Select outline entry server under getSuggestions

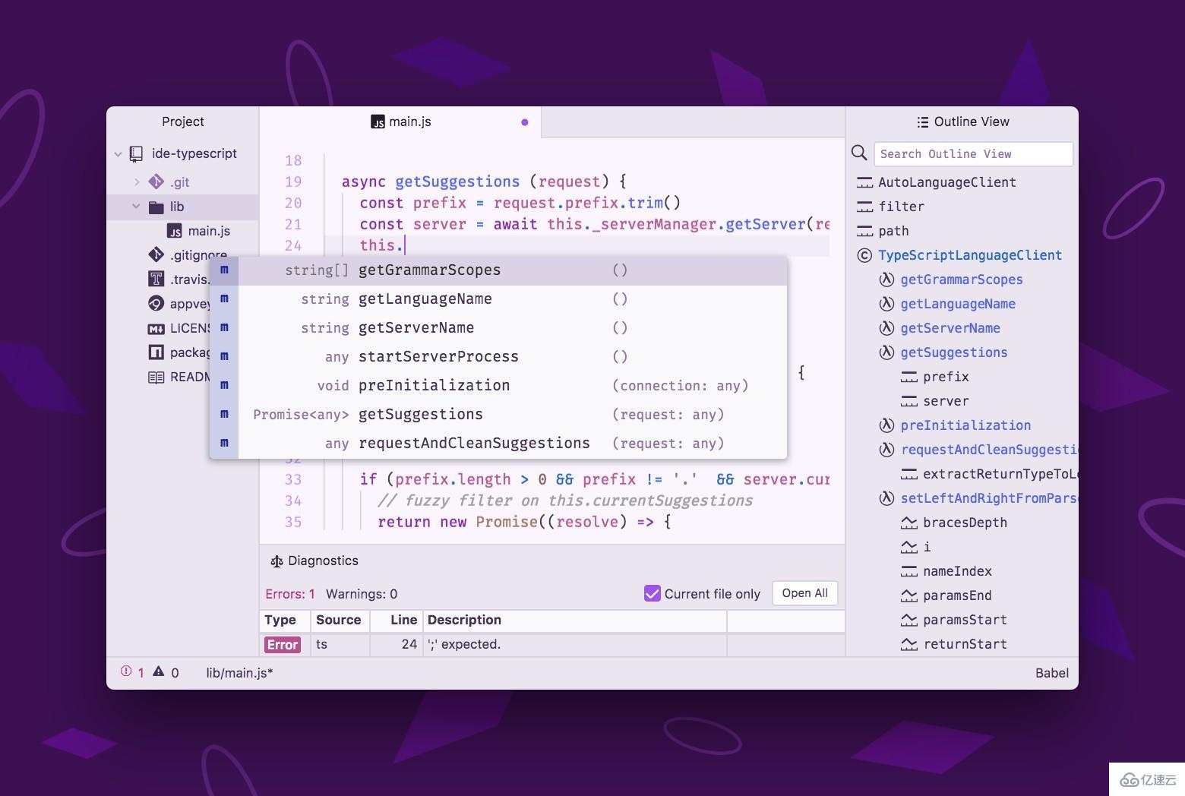[x=946, y=401]
